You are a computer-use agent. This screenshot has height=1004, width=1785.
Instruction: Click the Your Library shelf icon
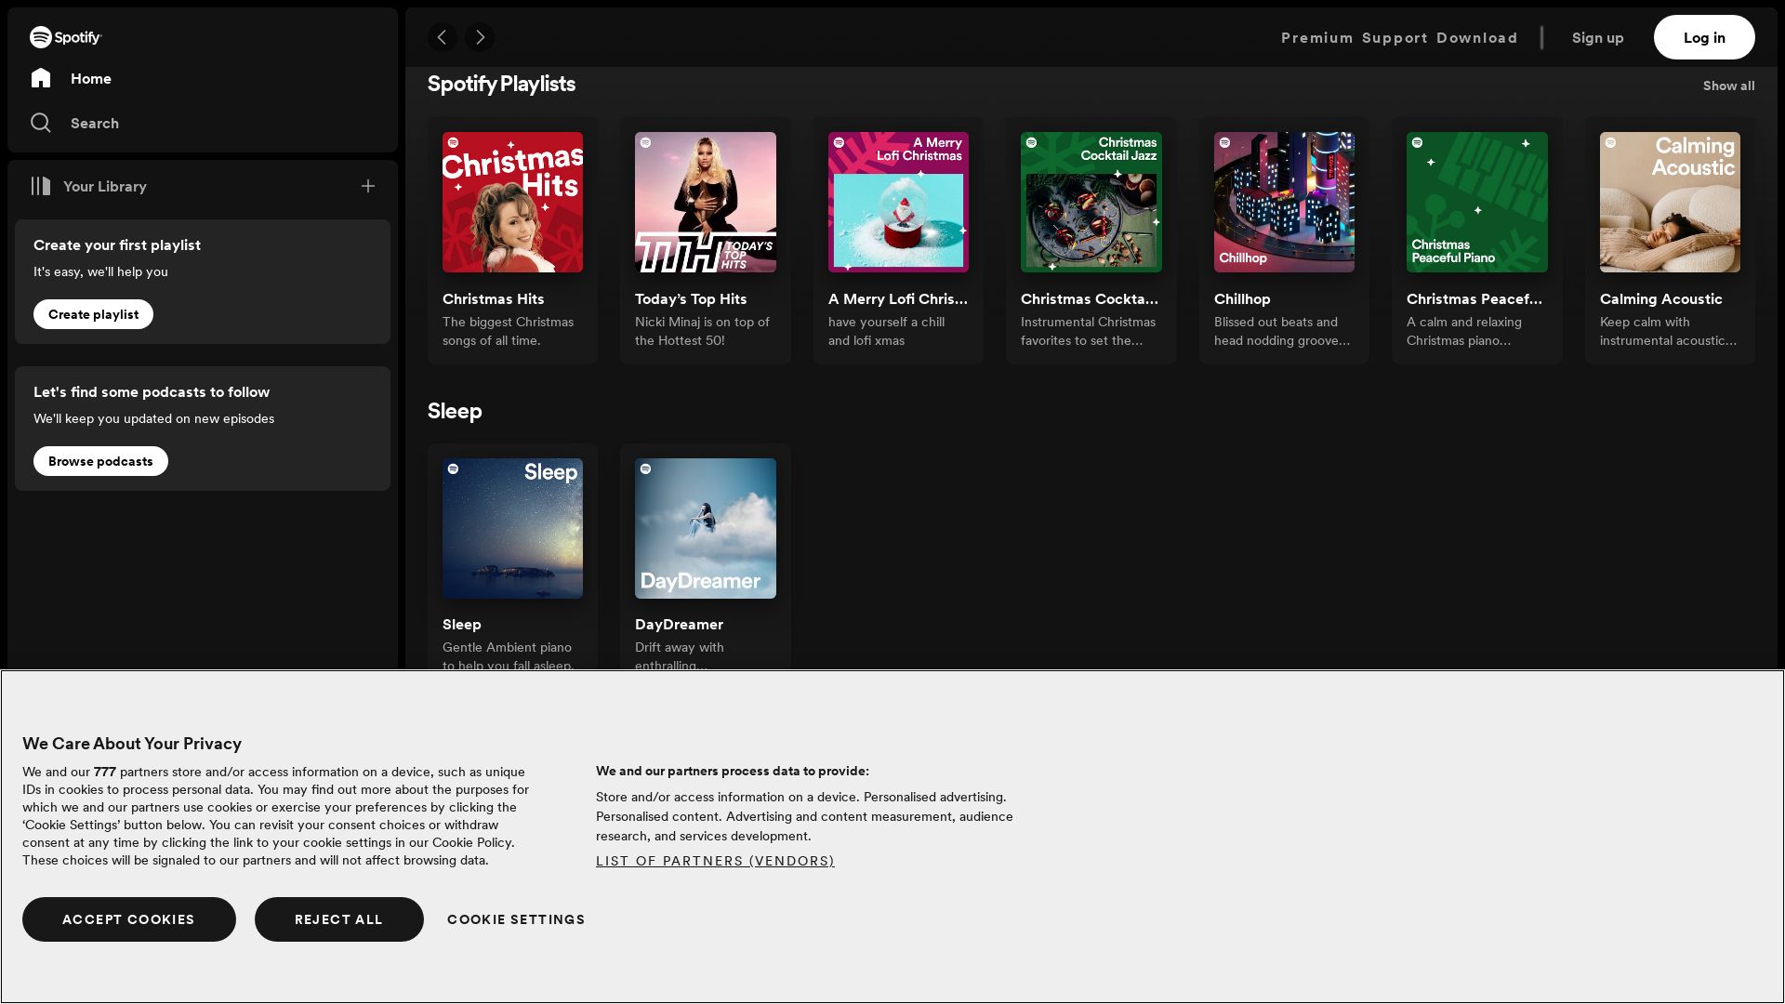(x=41, y=185)
